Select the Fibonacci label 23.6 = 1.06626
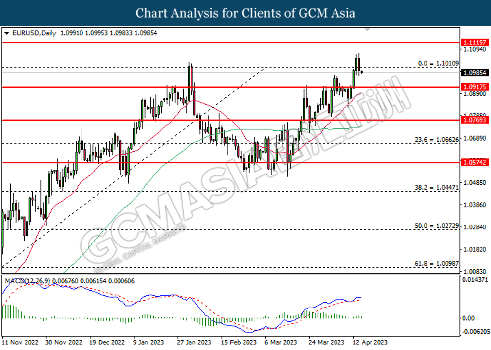This screenshot has height=350, width=491. [x=437, y=140]
